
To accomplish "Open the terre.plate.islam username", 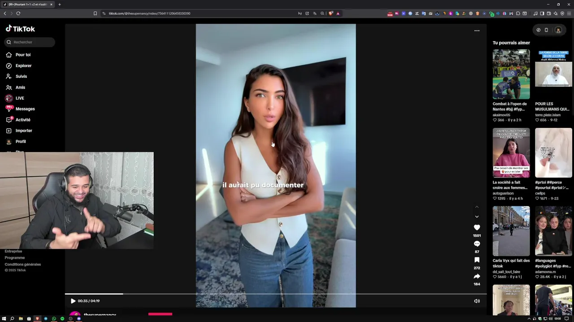I will coord(548,115).
